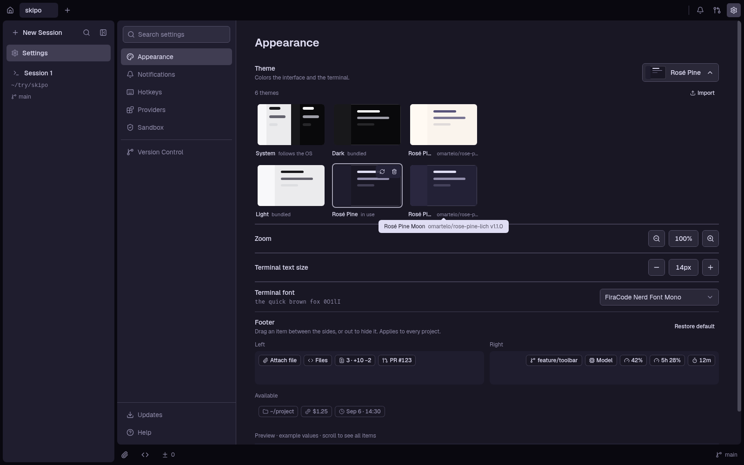This screenshot has height=465, width=744.
Task: Open the pull request icon in the top bar
Action: [717, 10]
